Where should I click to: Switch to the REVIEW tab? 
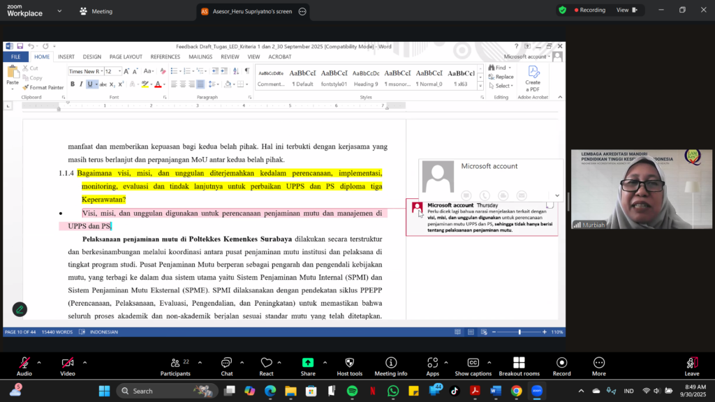(230, 57)
